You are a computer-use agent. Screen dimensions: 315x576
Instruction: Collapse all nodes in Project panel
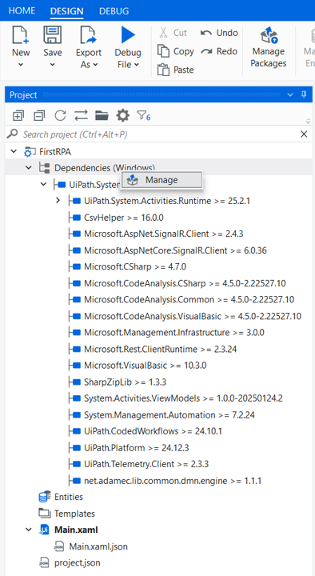(38, 116)
